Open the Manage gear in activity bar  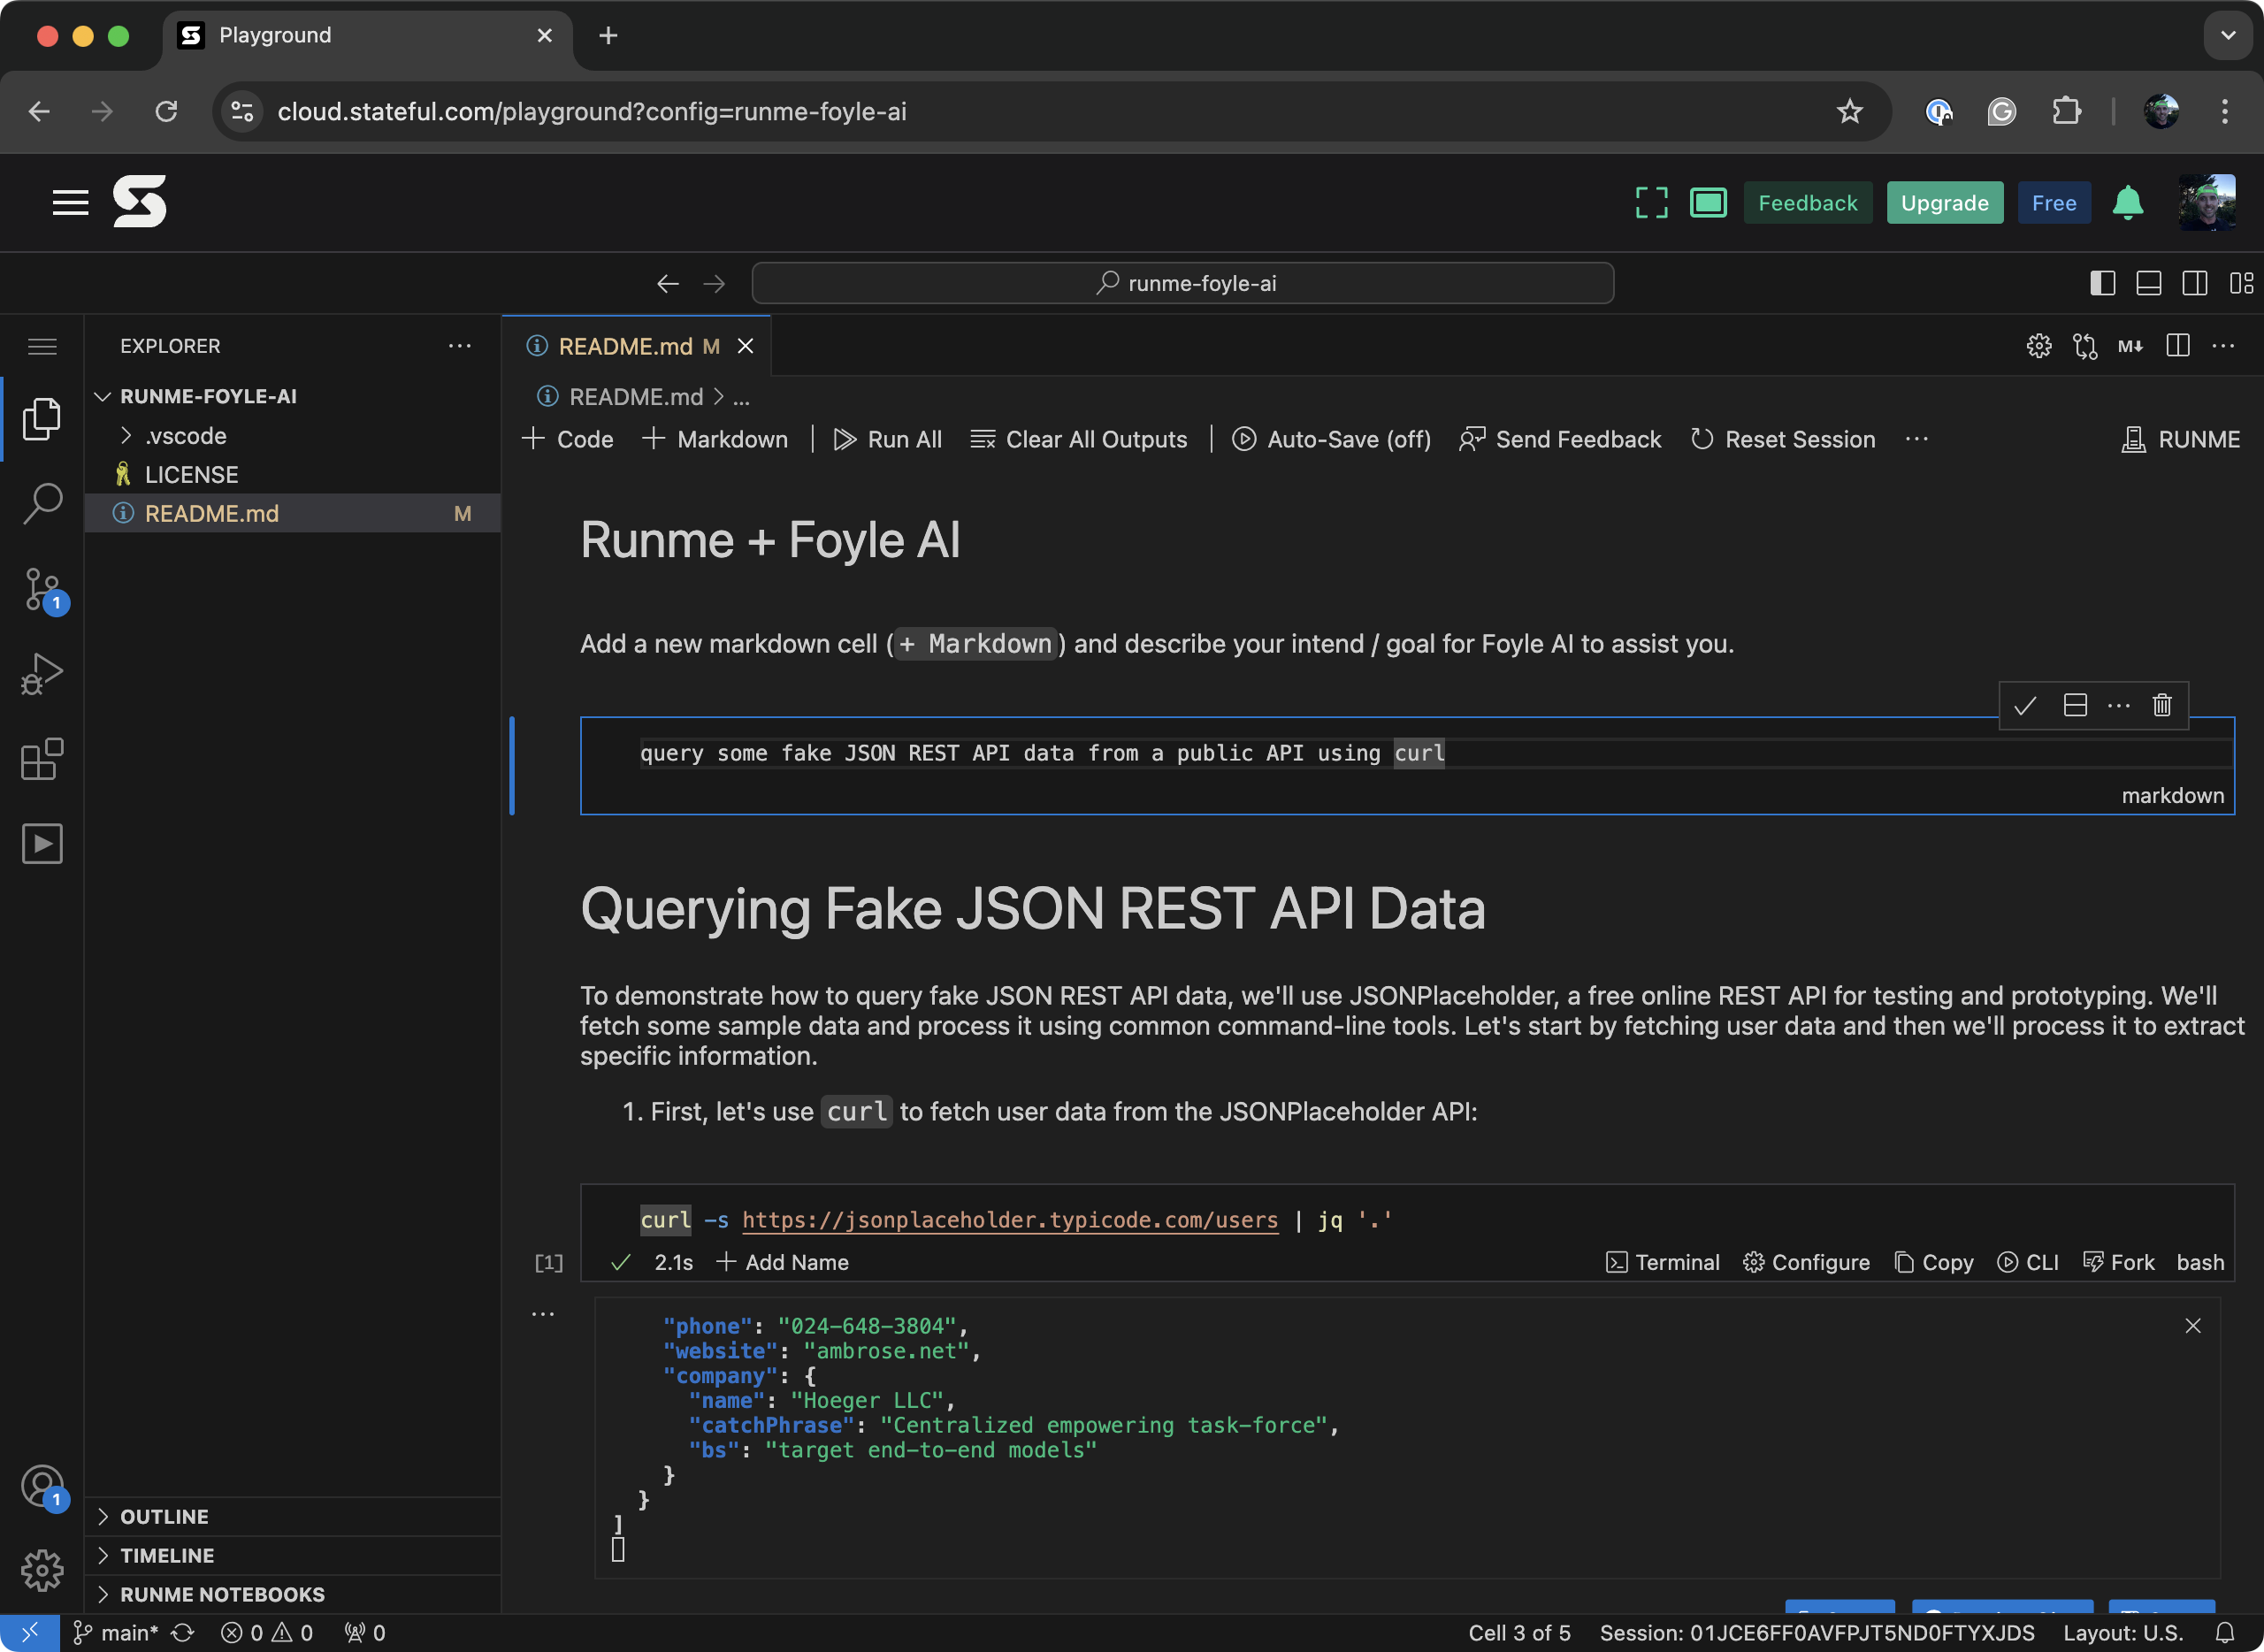42,1571
